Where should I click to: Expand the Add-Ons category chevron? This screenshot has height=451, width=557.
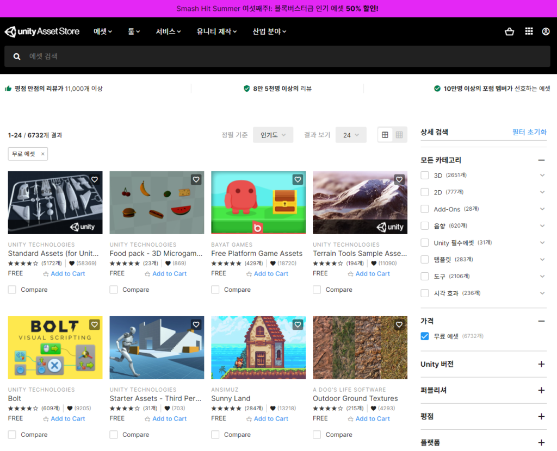(x=542, y=209)
